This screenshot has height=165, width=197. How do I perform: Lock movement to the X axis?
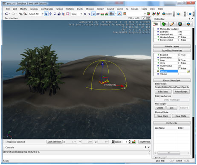coord(85,14)
